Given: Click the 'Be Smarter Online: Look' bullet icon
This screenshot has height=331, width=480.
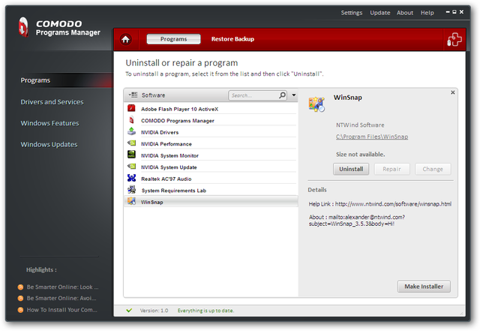Looking at the screenshot, I should pos(20,287).
